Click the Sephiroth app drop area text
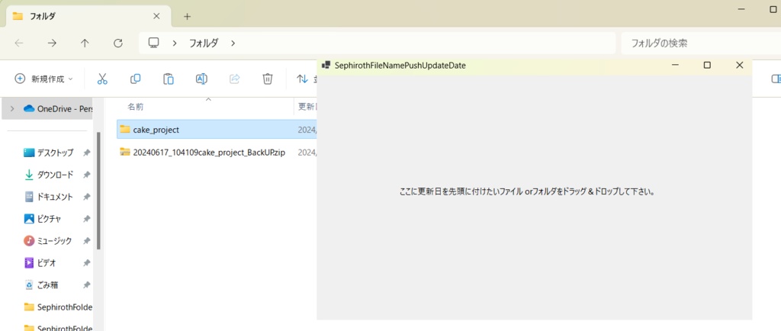The image size is (781, 331). click(x=526, y=191)
